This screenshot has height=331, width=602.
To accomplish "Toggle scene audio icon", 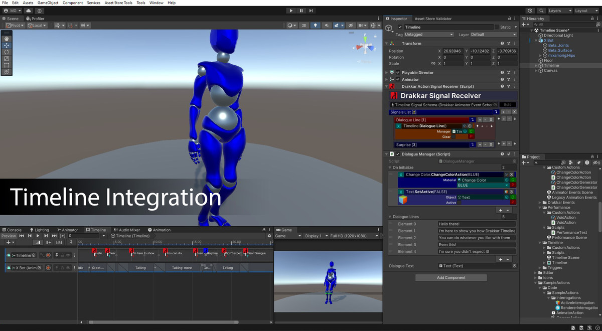I will coord(327,25).
